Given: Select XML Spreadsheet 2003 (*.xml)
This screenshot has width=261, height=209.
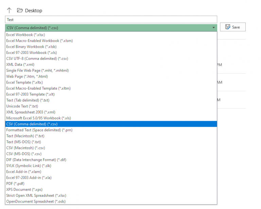Looking at the screenshot, I should click(111, 112).
